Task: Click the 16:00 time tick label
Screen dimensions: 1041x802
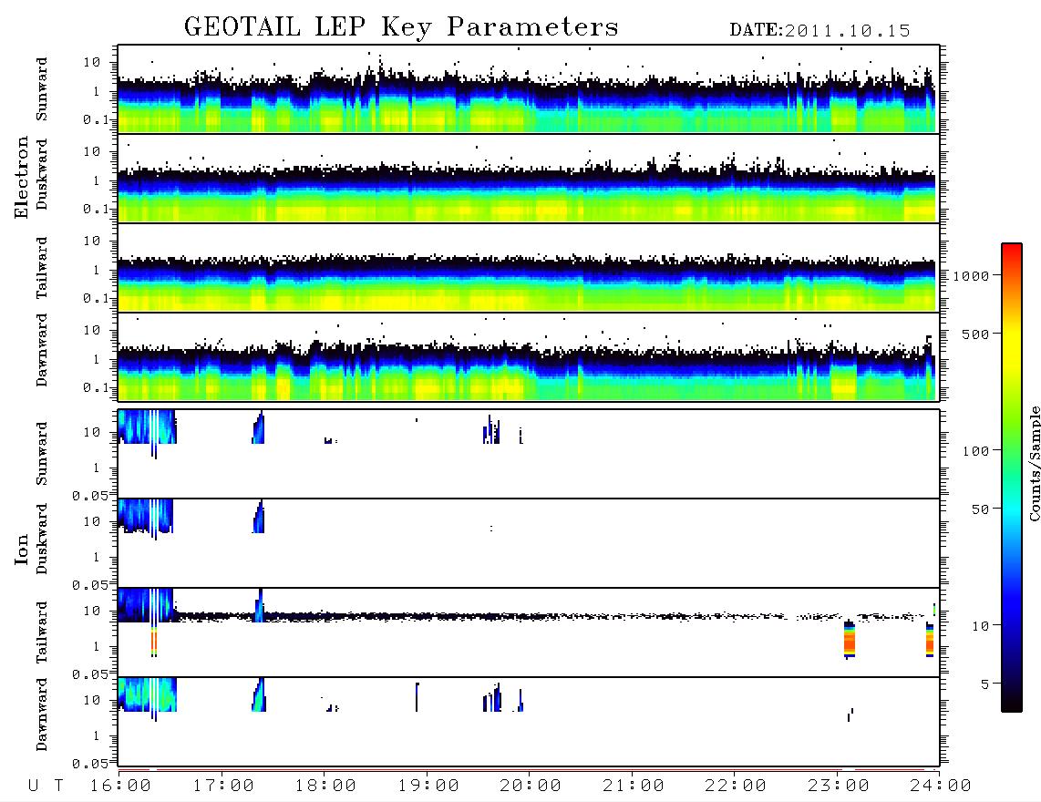Action: pyautogui.click(x=120, y=787)
